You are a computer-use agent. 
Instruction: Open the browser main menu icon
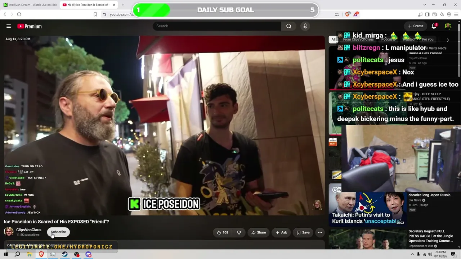point(456,14)
